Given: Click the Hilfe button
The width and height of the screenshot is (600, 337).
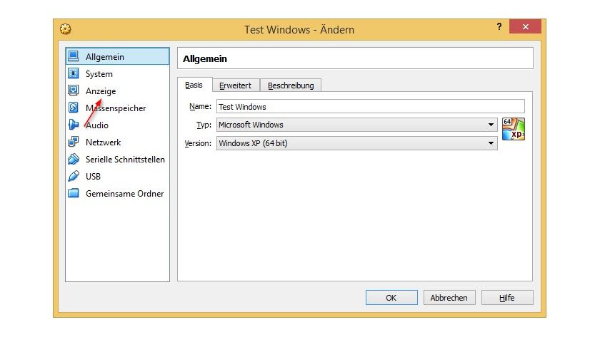Looking at the screenshot, I should tap(507, 298).
